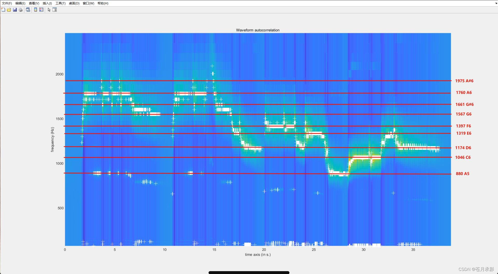Click the '1760 A6' note label
This screenshot has width=498, height=274.
click(x=464, y=92)
